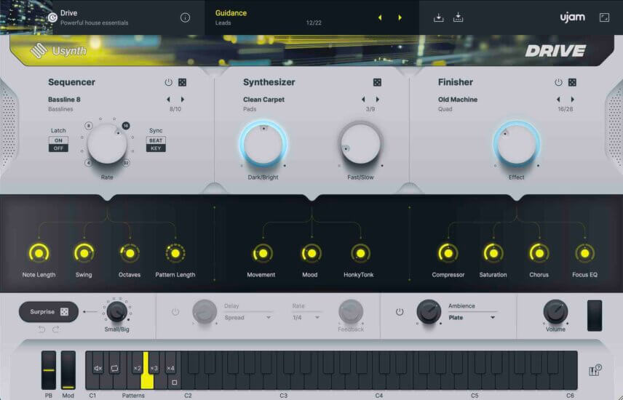Toggle the Sequencer power button
623x400 pixels.
click(168, 82)
